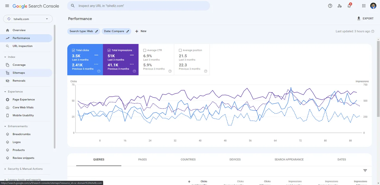Expand Security & Manual Actions section
The image size is (380, 185).
5,169
